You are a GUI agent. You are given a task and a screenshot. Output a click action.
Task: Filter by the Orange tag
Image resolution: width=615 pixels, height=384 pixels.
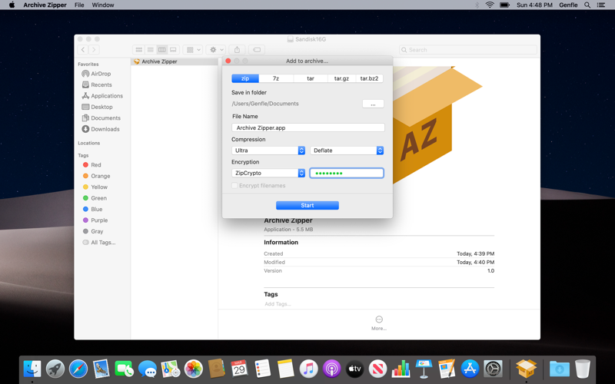click(x=97, y=176)
